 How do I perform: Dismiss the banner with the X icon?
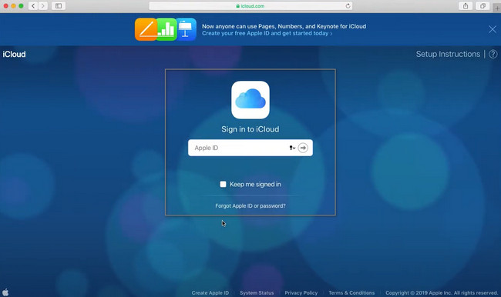tap(493, 29)
